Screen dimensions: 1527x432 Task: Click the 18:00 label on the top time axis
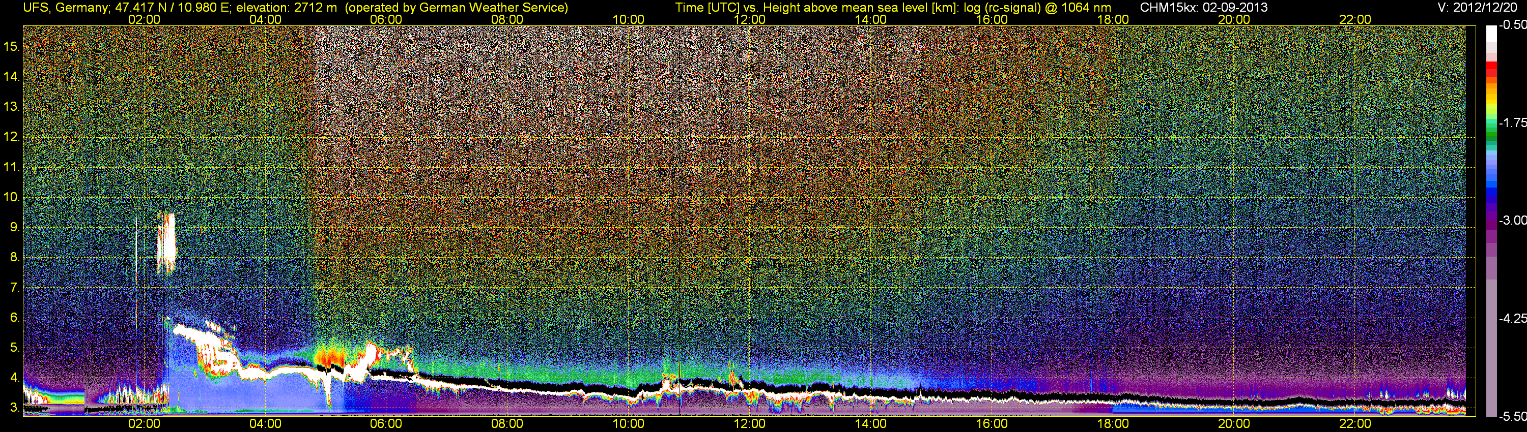pyautogui.click(x=1113, y=19)
